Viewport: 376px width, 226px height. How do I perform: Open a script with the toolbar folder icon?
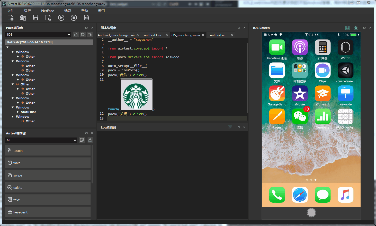[x=23, y=18]
